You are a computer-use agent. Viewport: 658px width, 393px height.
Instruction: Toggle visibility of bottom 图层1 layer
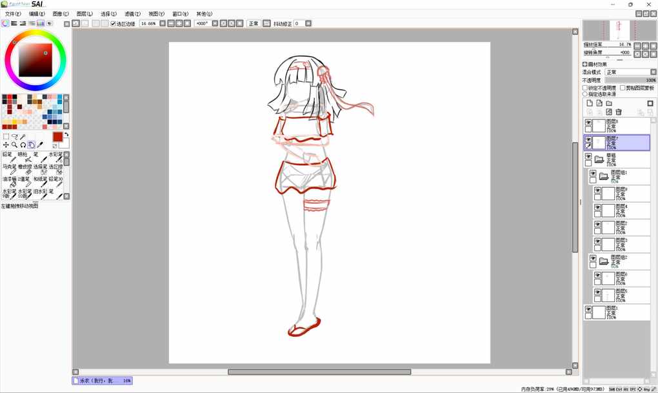[x=588, y=309]
